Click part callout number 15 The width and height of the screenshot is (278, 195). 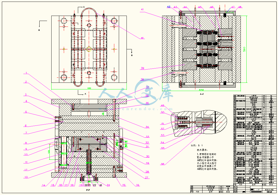pos(53,185)
